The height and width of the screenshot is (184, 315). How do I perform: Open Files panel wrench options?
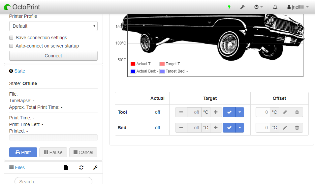click(x=95, y=168)
